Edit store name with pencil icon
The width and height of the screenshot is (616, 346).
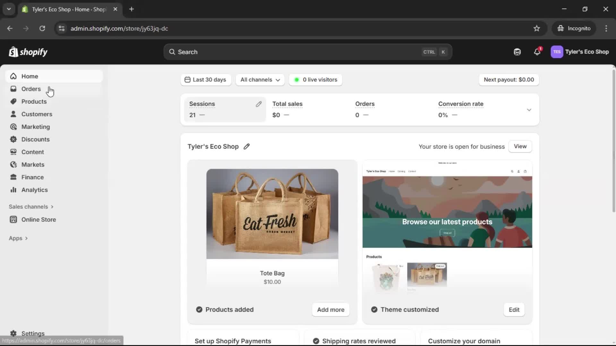(x=246, y=146)
